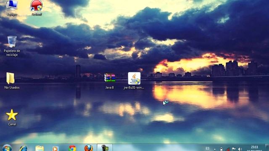
Task: Select the Action! shortcut icon
Action: click(x=37, y=8)
